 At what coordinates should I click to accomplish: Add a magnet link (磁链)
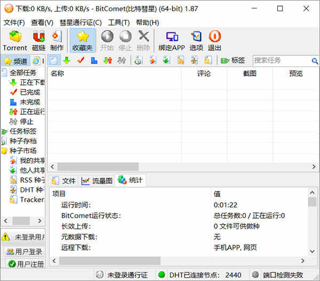coord(38,40)
